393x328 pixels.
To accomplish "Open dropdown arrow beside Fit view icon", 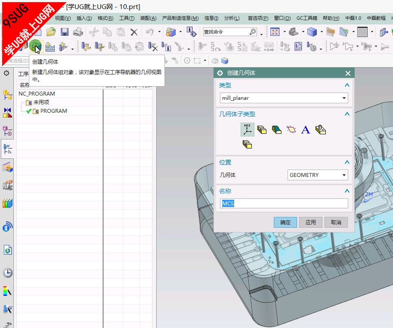I will (285, 32).
